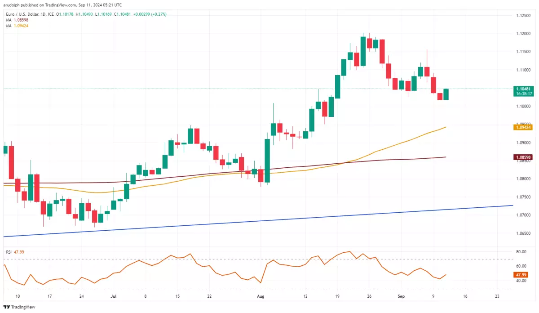Click the orange MA price tag 1.09424
Screen dimensions: 539x313
click(524, 128)
